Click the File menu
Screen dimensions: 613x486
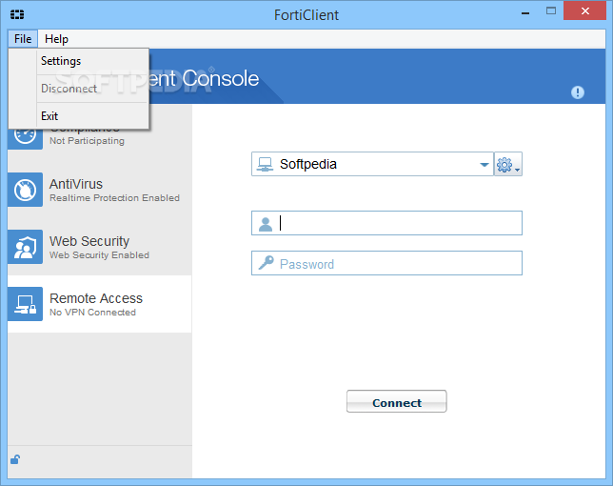[23, 39]
